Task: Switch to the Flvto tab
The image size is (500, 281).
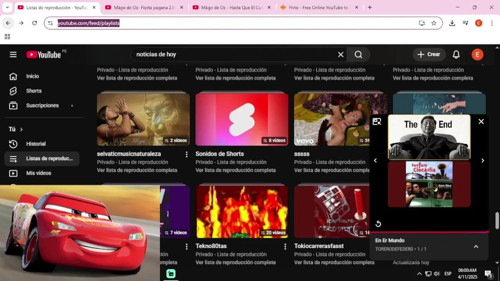Action: pos(319,7)
